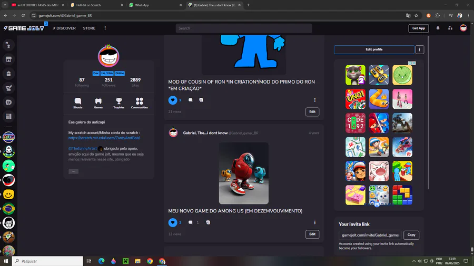Image resolution: width=474 pixels, height=266 pixels.
Task: Open the profile Shouts section
Action: click(78, 103)
